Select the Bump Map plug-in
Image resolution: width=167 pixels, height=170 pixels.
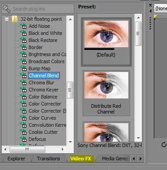tap(40, 68)
